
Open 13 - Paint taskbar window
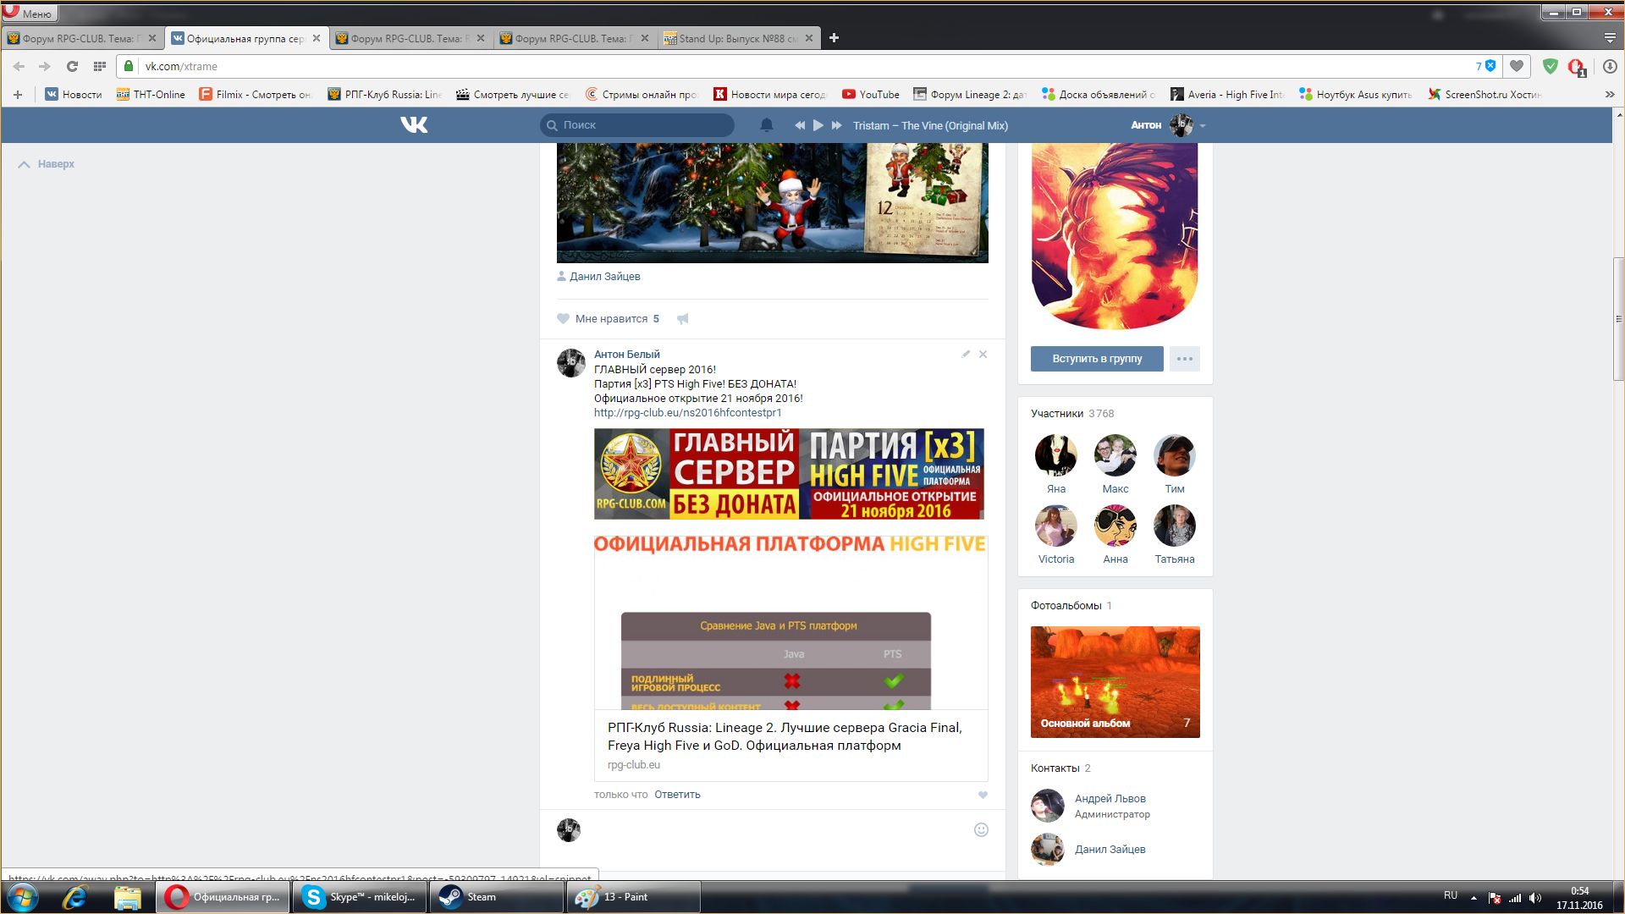633,897
